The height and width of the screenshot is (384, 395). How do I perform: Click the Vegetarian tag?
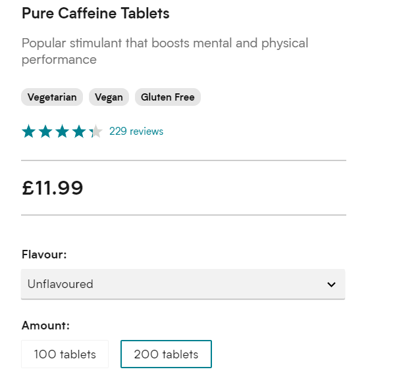tap(52, 97)
